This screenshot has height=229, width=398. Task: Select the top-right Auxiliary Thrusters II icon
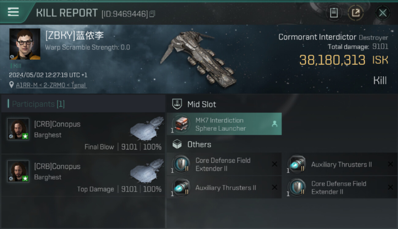click(x=297, y=164)
